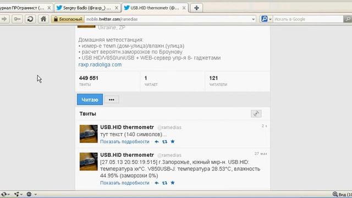Open a new browser tab

point(196,8)
